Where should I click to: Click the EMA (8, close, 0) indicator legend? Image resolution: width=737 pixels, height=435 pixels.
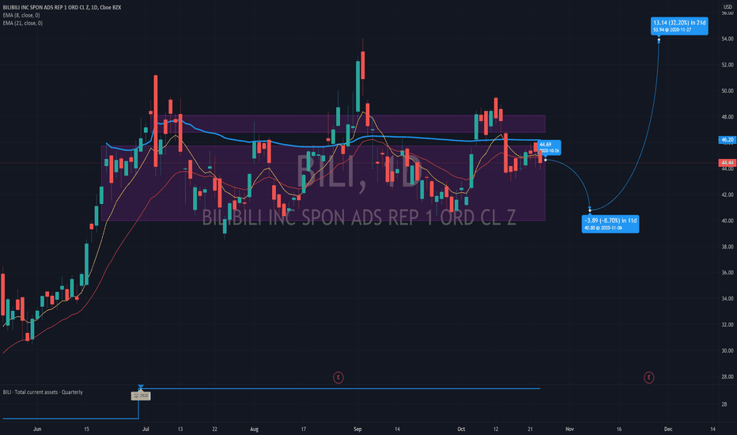point(21,15)
